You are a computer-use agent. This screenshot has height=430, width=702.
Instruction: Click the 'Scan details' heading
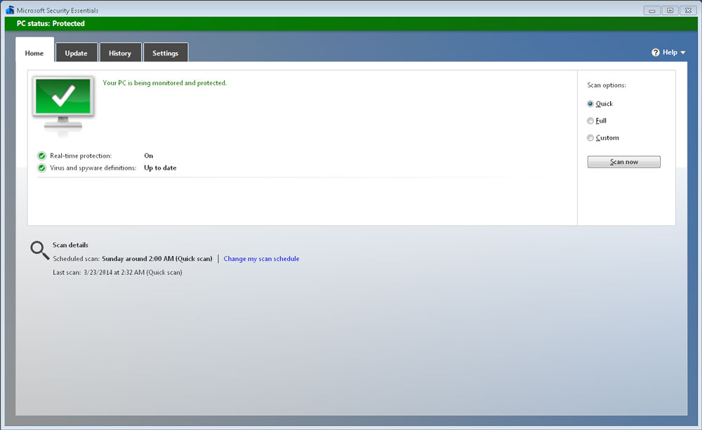coord(70,245)
